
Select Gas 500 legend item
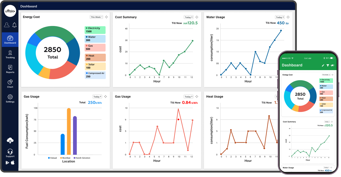tap(95, 48)
